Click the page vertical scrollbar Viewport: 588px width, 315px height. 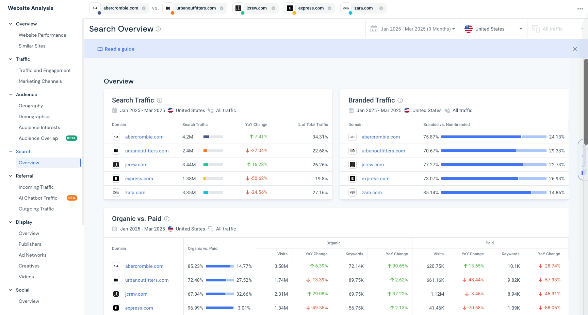point(586,102)
